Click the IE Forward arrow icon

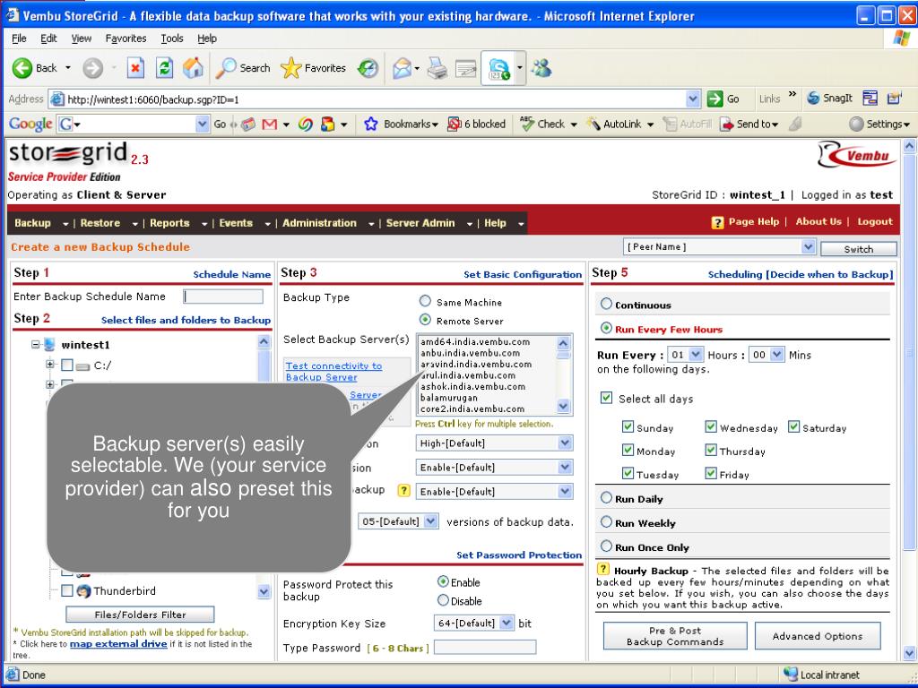click(92, 68)
